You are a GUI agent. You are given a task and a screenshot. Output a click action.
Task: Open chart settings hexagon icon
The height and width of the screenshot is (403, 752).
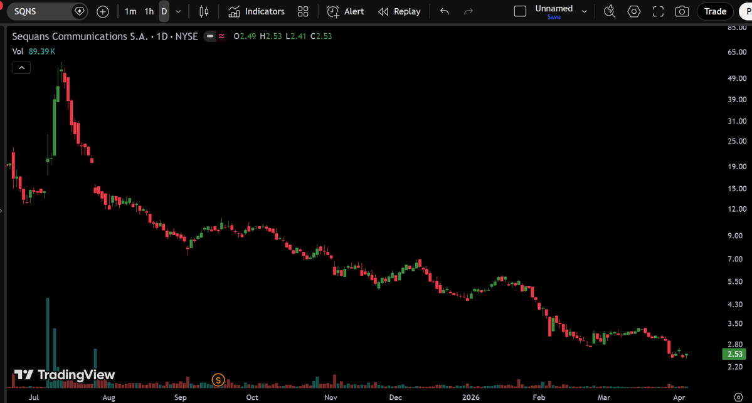[x=634, y=11]
